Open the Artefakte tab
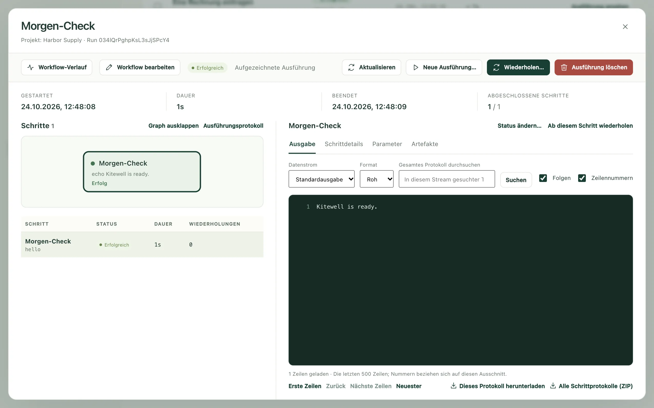654x408 pixels. pos(425,144)
